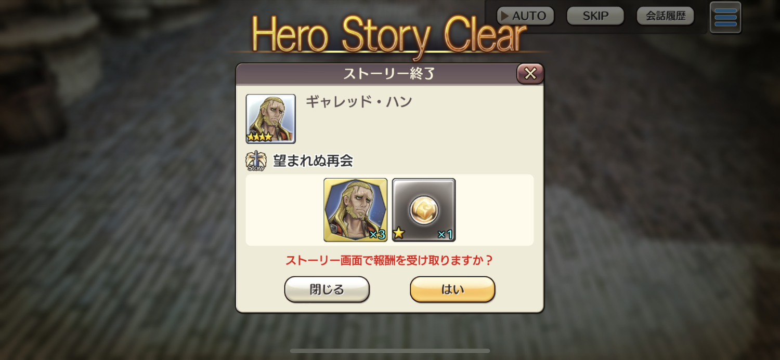The height and width of the screenshot is (360, 780).
Task: Inspect the character shard reward ×3
Action: (356, 210)
